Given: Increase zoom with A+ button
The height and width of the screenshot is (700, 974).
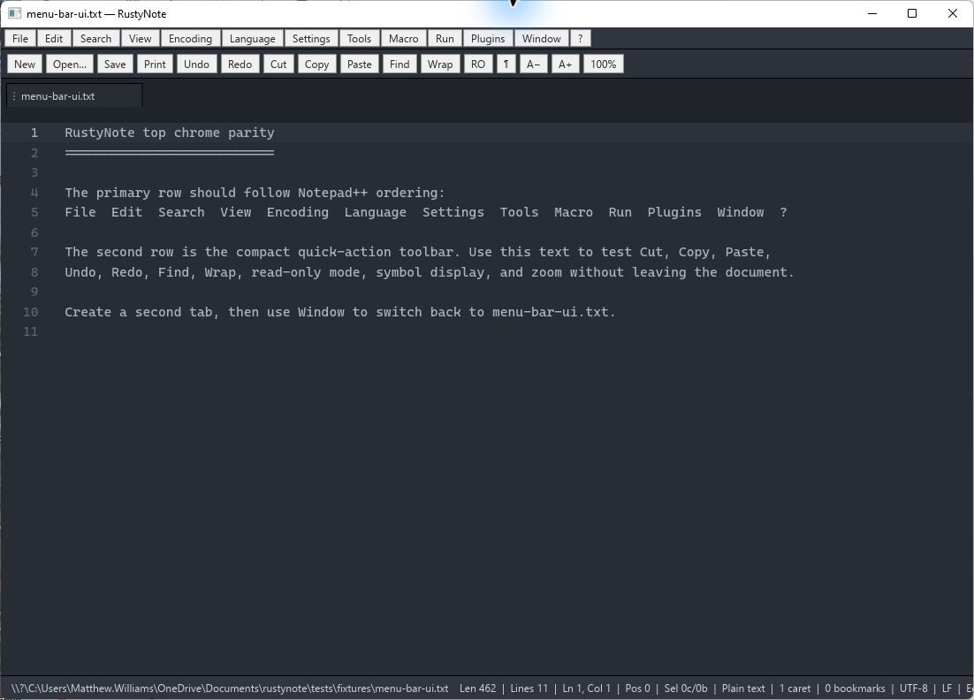Looking at the screenshot, I should (x=566, y=64).
